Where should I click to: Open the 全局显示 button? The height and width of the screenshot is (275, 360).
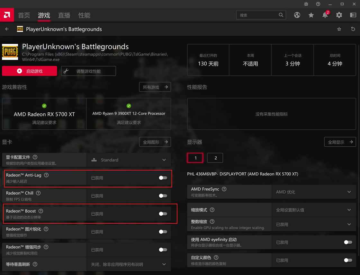coord(340,142)
